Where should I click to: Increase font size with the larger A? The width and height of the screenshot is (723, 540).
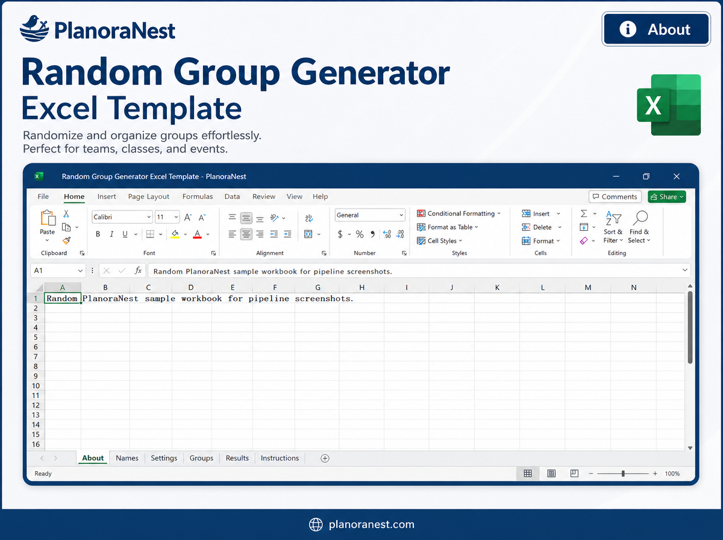click(188, 217)
